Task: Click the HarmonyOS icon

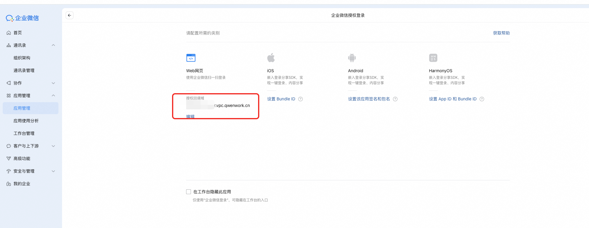Action: click(x=433, y=58)
